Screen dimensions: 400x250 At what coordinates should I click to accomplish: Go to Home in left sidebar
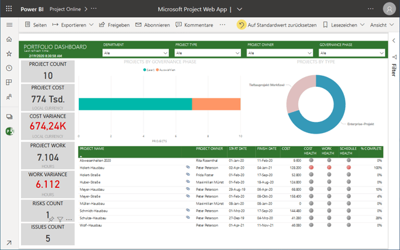coord(9,39)
